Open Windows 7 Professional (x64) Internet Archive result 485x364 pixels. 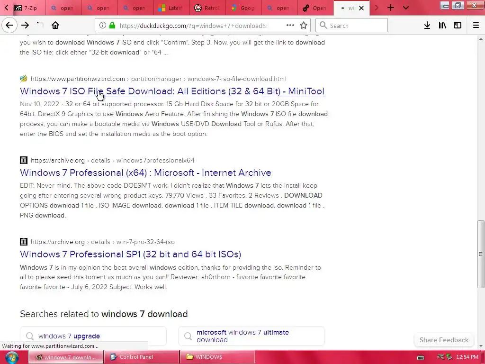click(145, 173)
